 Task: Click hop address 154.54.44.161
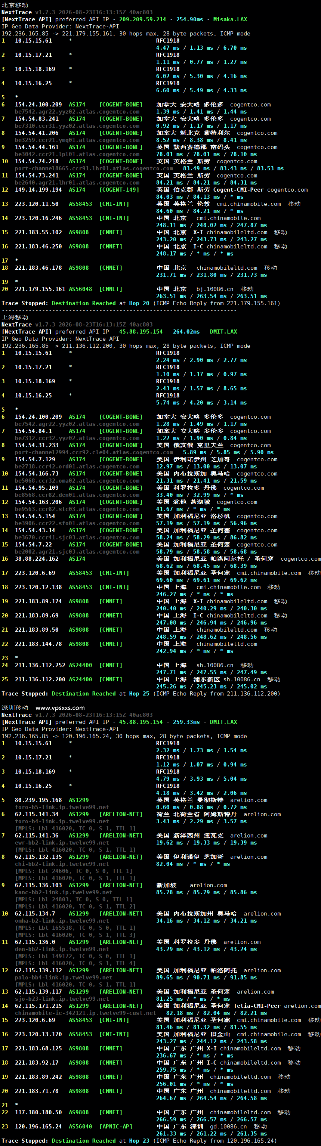[37, 147]
